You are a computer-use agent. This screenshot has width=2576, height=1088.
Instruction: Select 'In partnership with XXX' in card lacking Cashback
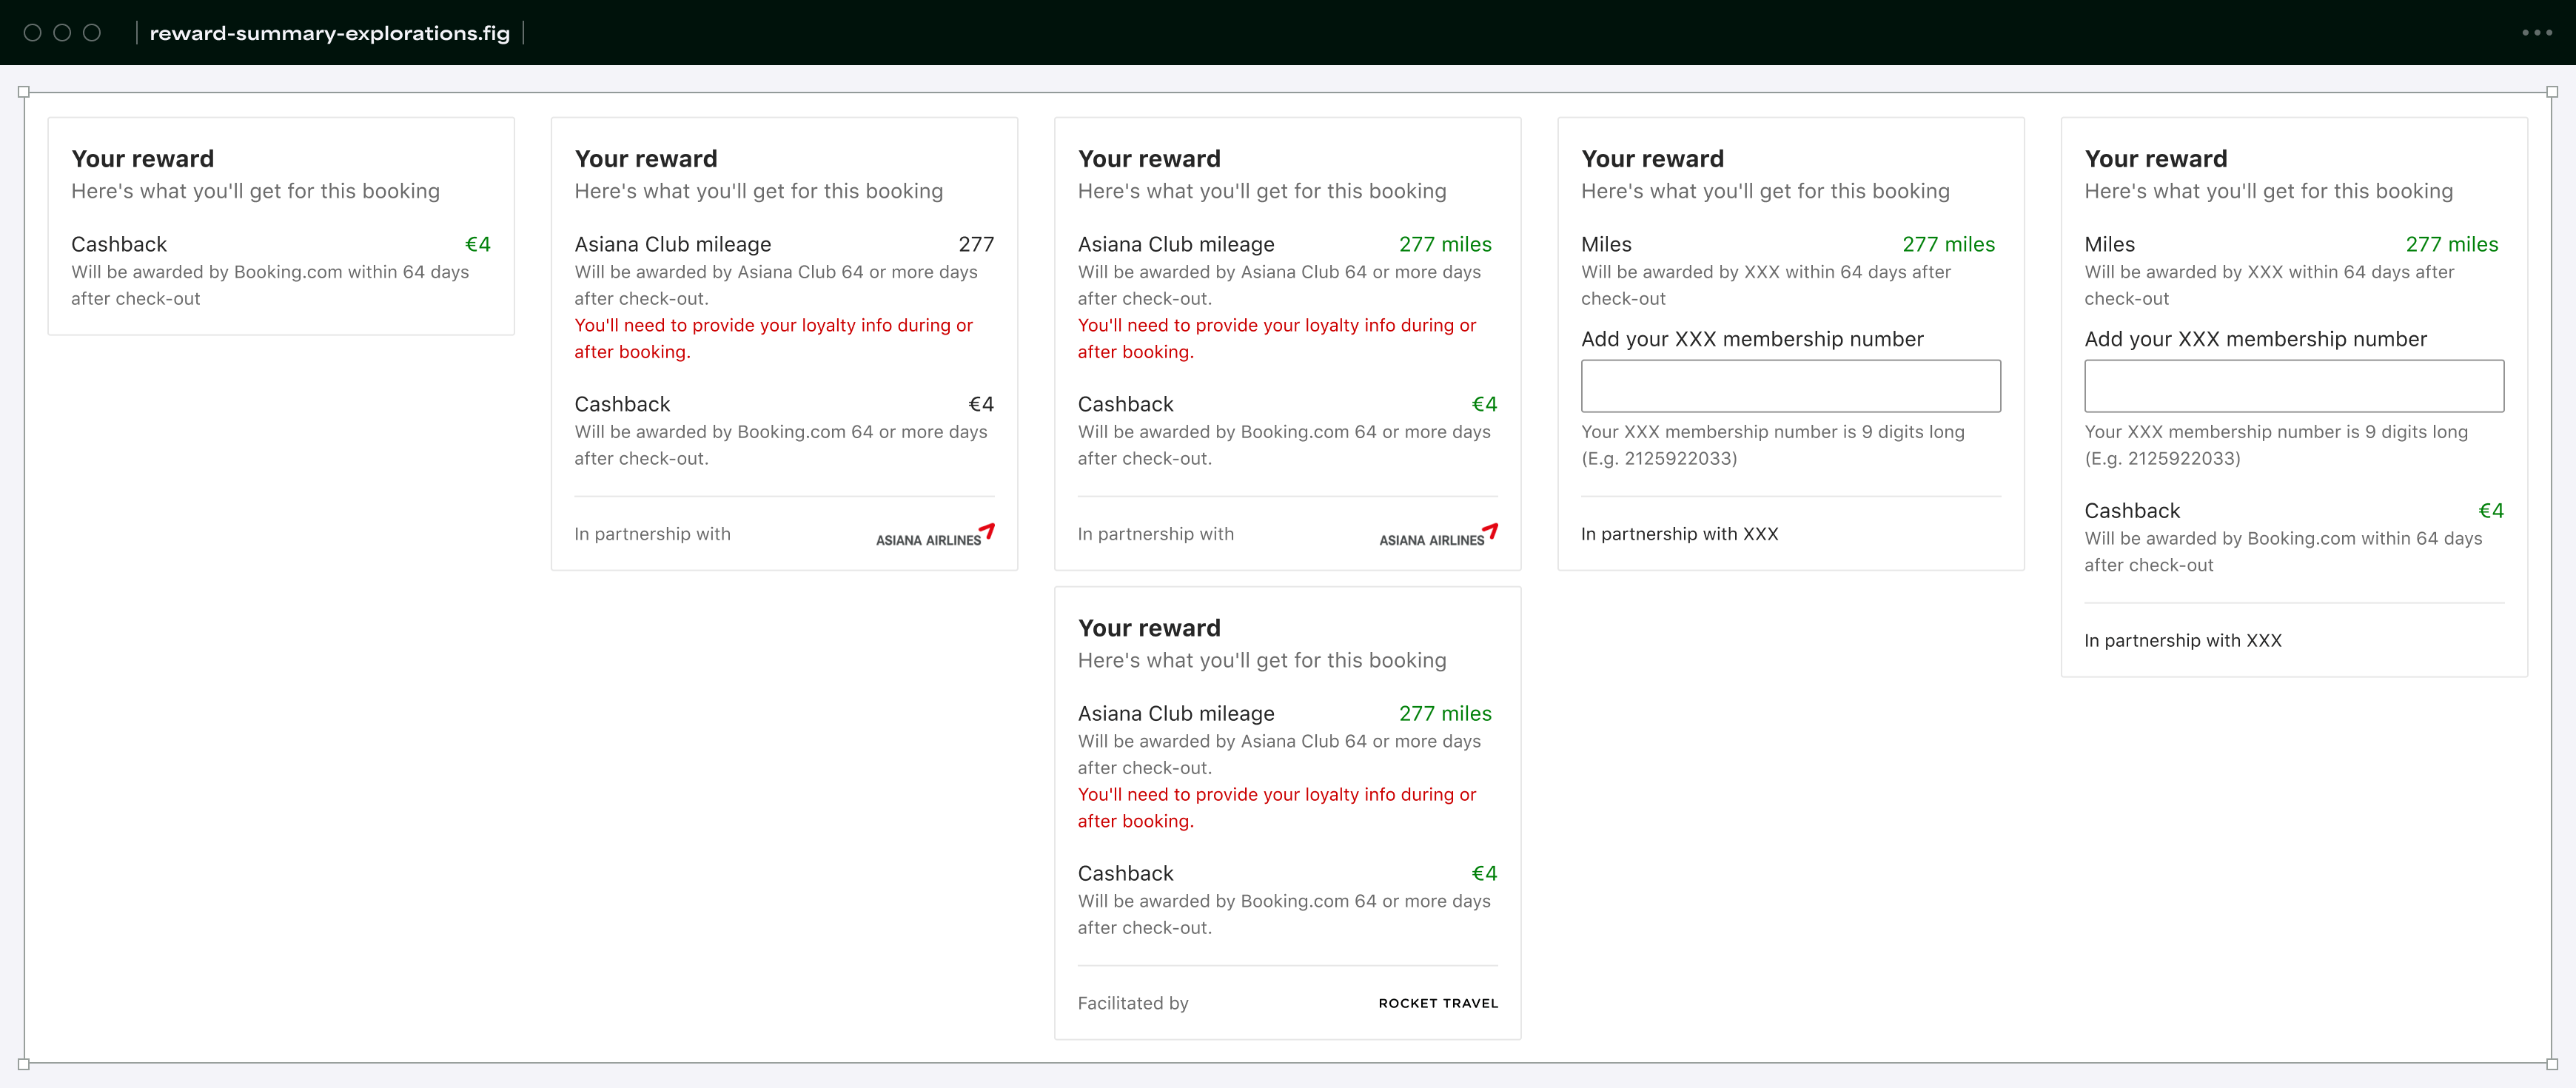[1679, 534]
